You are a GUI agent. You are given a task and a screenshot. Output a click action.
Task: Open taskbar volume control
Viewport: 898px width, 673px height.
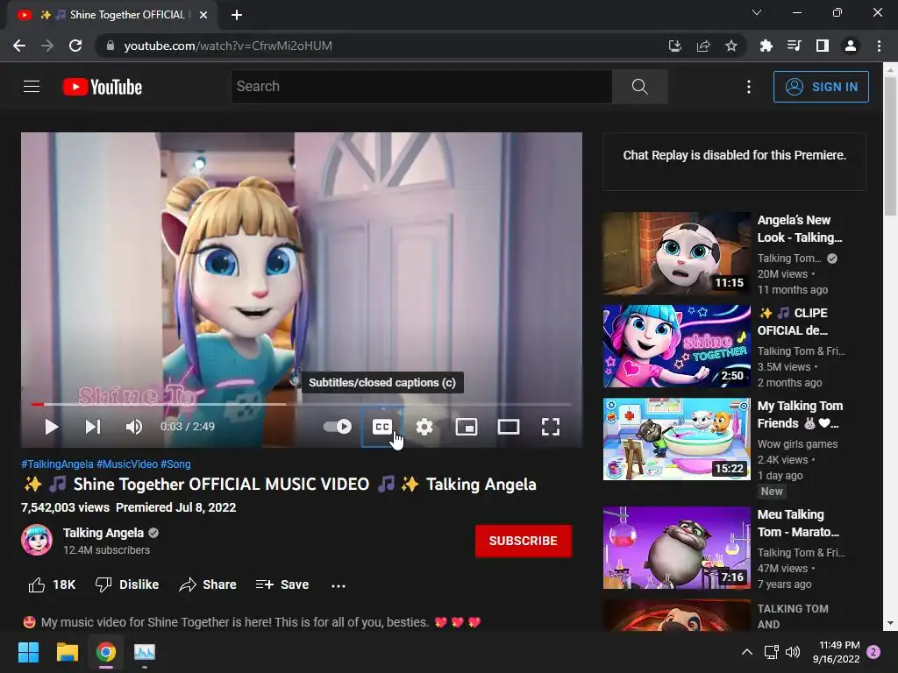pos(793,652)
